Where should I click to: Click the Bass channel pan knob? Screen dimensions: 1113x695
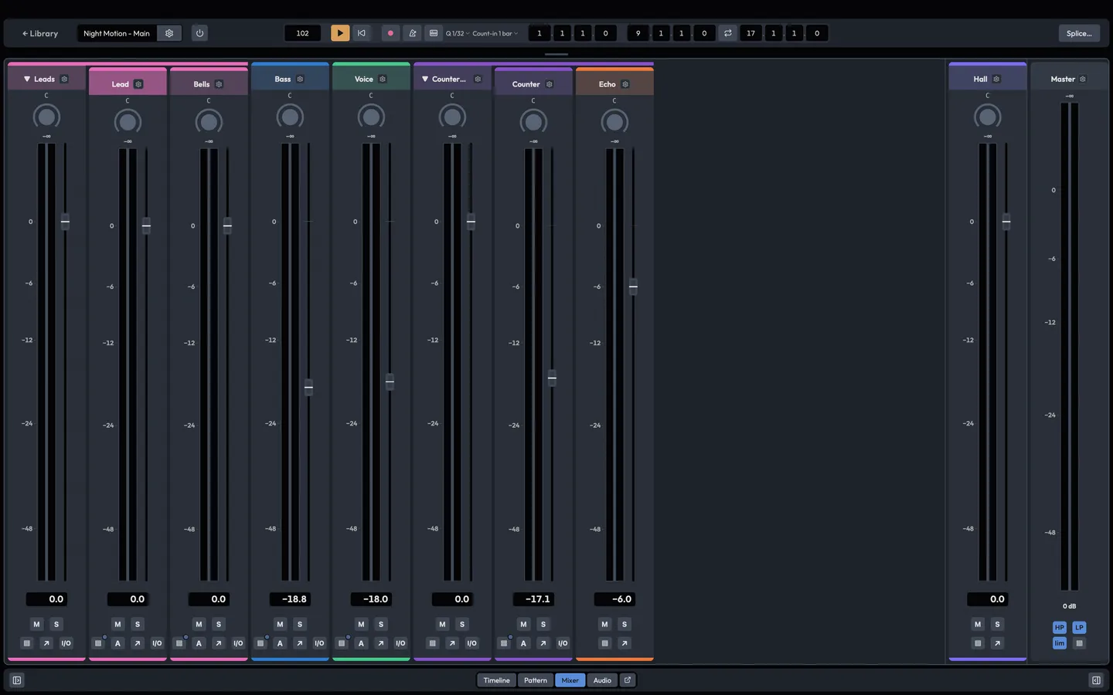point(290,117)
